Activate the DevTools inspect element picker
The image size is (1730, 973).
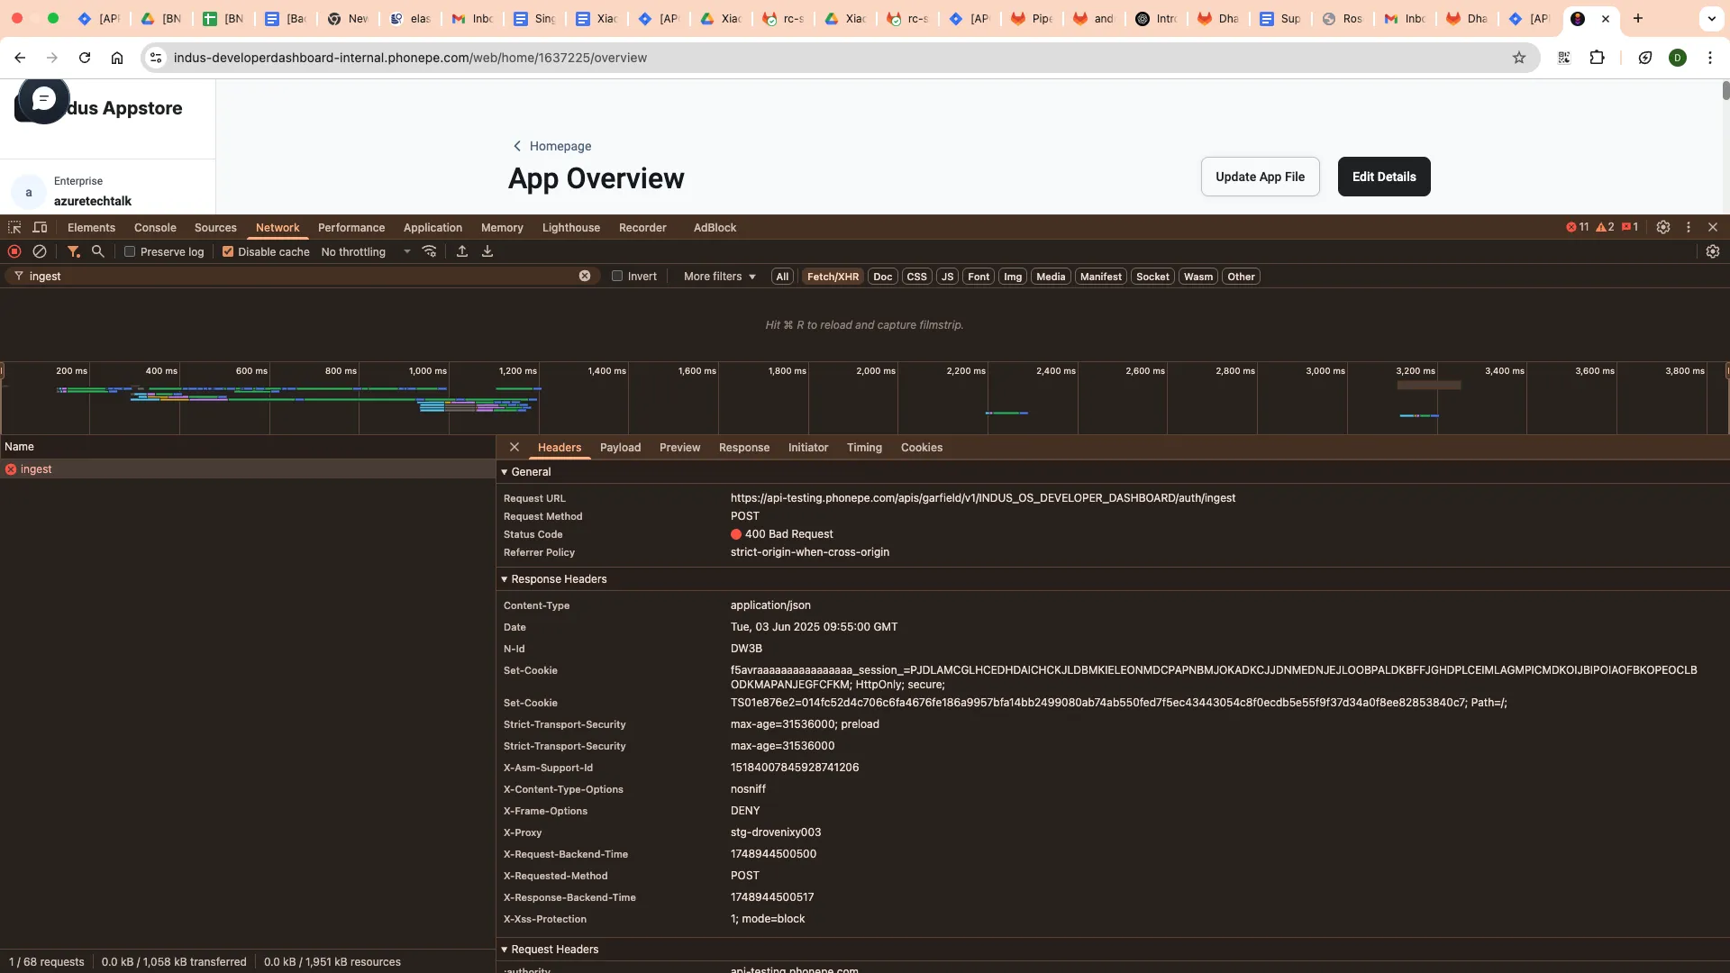coord(14,228)
